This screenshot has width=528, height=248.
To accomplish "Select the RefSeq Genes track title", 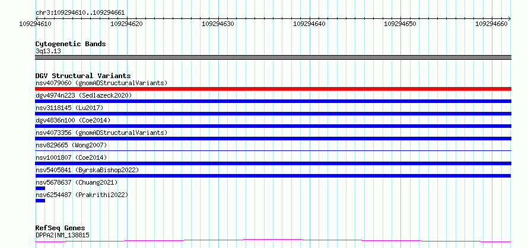I will pos(61,228).
